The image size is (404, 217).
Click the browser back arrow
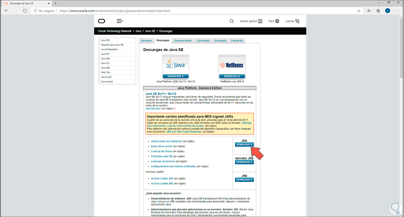tap(6, 11)
